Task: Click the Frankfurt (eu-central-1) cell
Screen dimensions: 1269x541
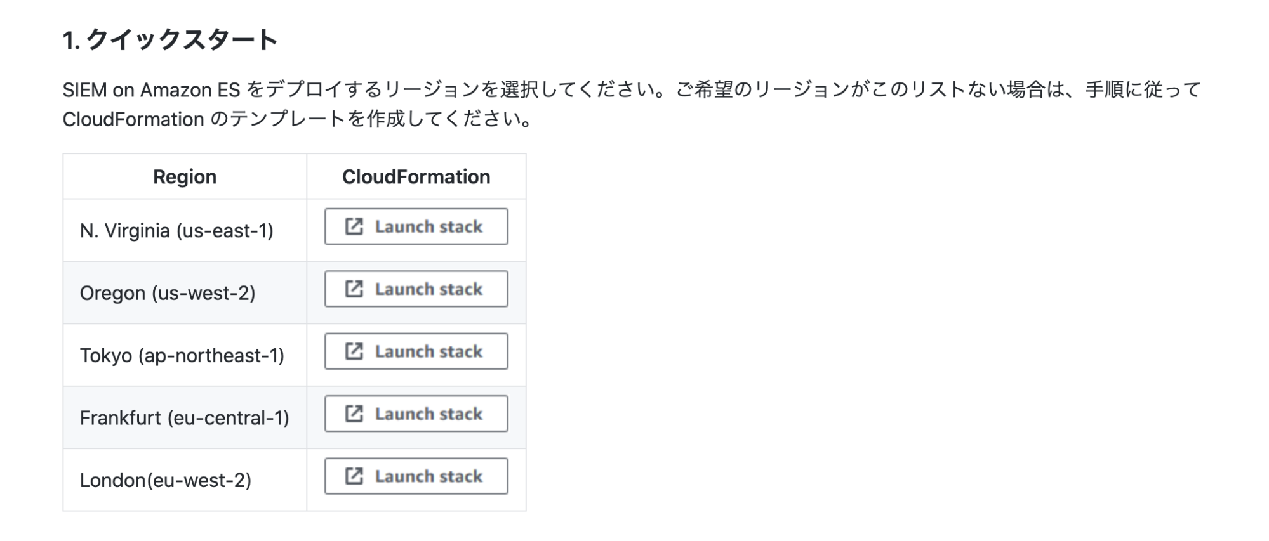Action: coord(185,417)
